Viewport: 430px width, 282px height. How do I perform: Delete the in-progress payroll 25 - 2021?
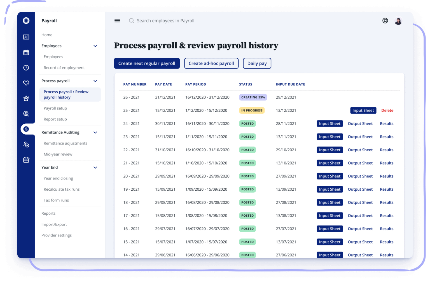[387, 111]
